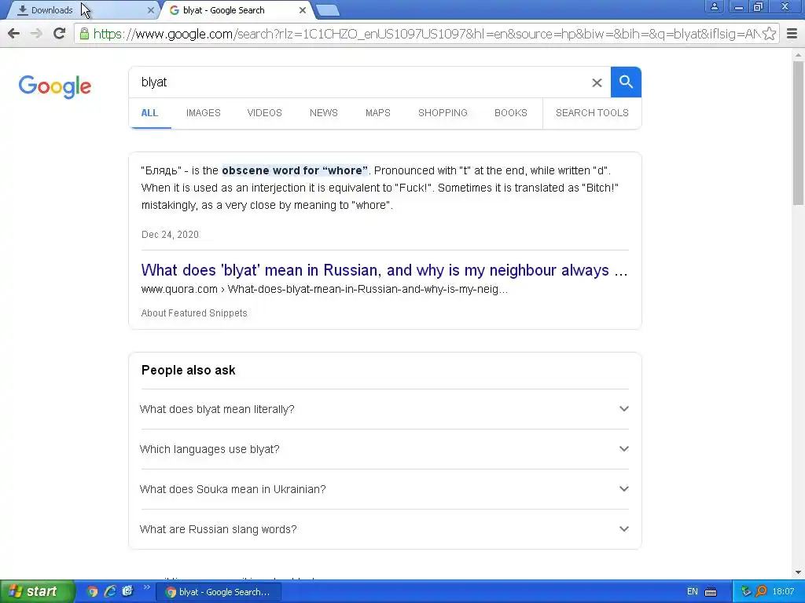Open a new browser tab
The height and width of the screenshot is (603, 805).
click(327, 10)
